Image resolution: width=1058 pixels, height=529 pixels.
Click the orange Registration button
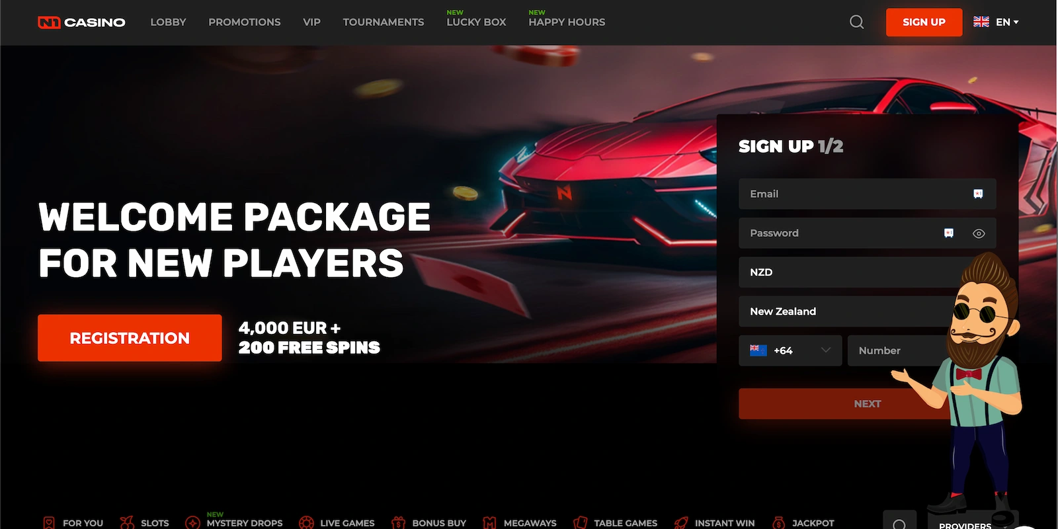tap(130, 338)
